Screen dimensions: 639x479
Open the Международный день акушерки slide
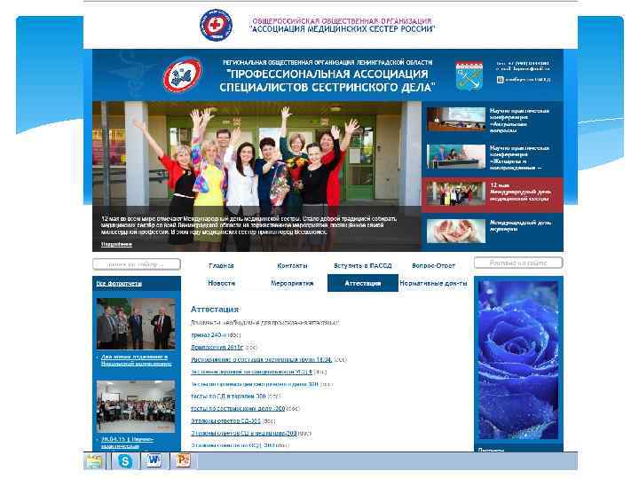pyautogui.click(x=493, y=231)
